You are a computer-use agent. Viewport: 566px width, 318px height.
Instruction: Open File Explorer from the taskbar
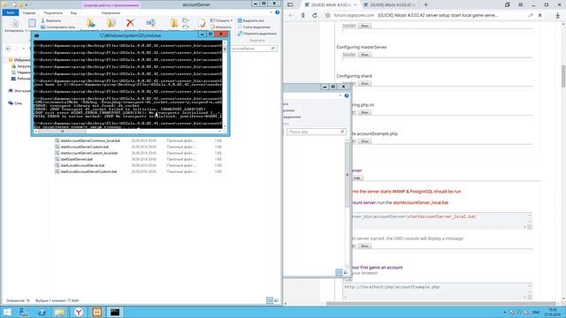click(59, 312)
